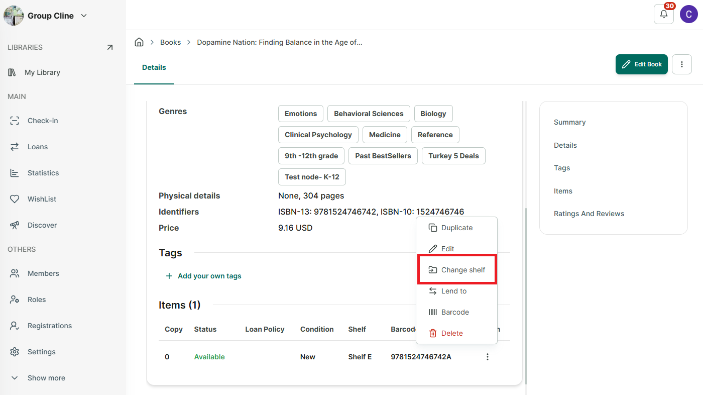Select Barcode from the context menu
703x395 pixels.
coord(456,312)
